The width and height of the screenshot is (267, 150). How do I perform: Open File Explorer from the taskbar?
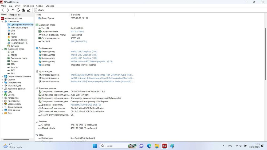click(x=157, y=146)
